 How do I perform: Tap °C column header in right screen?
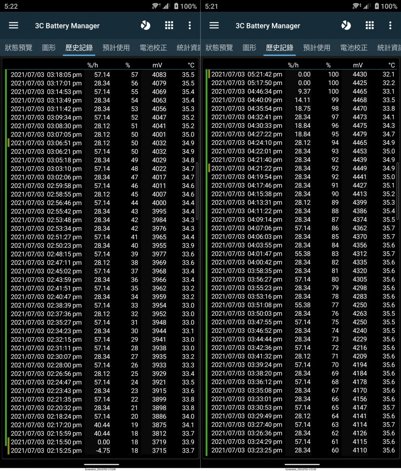point(391,65)
